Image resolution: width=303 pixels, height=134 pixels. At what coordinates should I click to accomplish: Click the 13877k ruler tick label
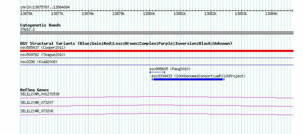(57, 14)
